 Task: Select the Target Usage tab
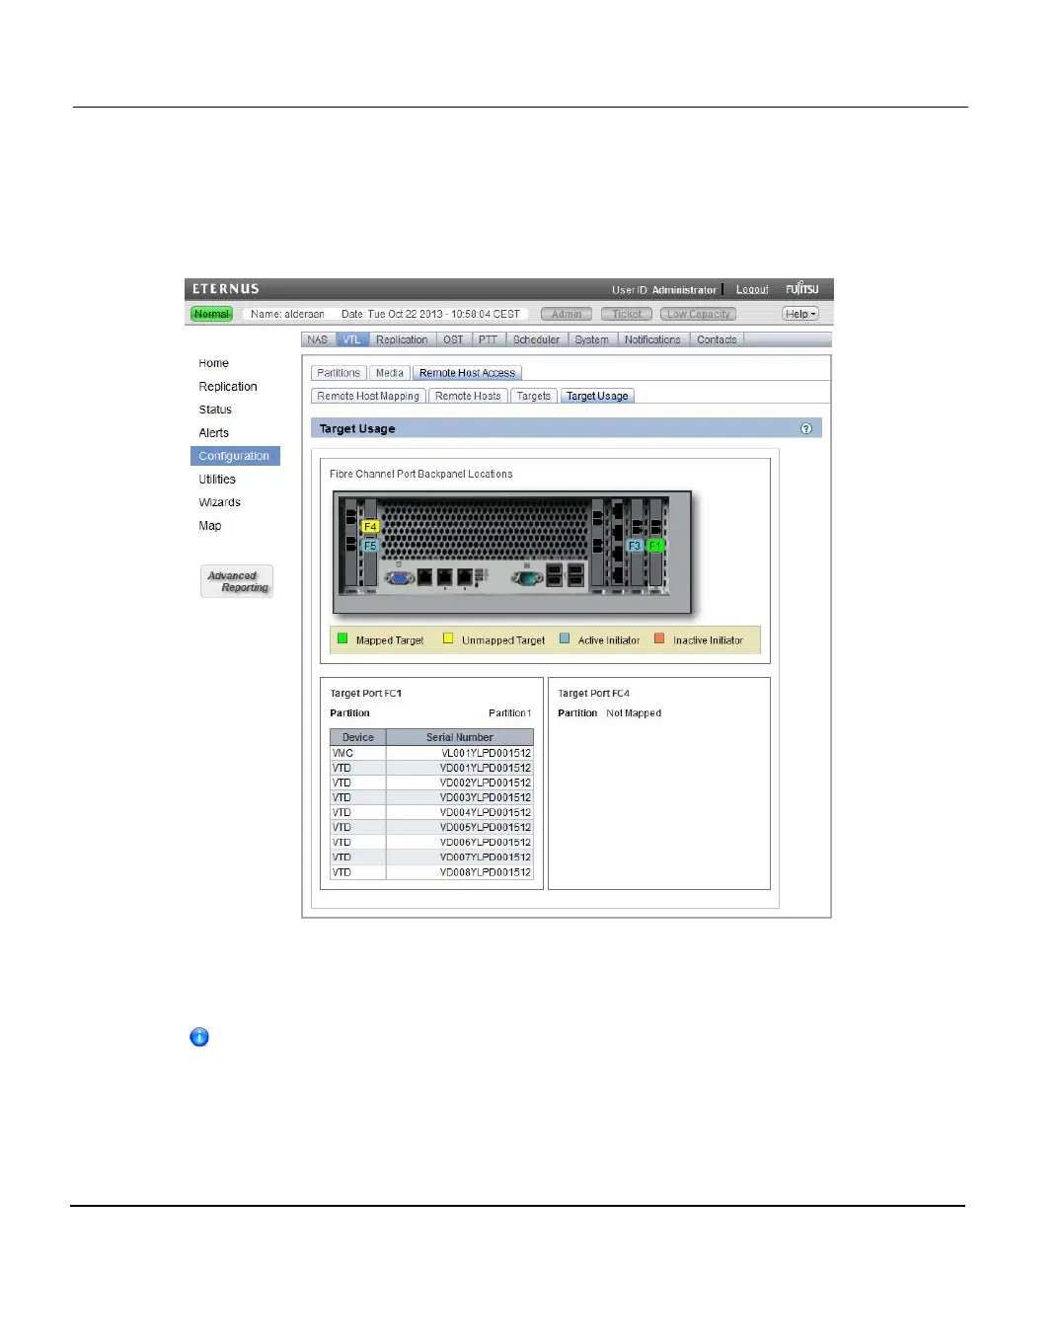tap(597, 396)
